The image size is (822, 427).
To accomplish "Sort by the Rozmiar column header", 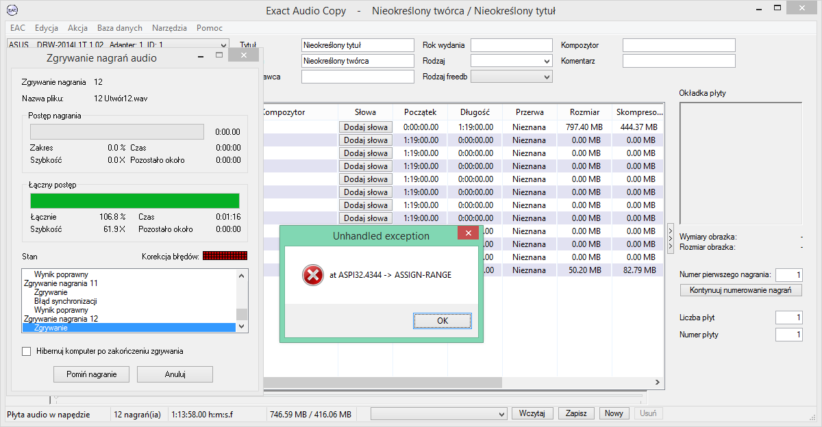I will tap(584, 112).
